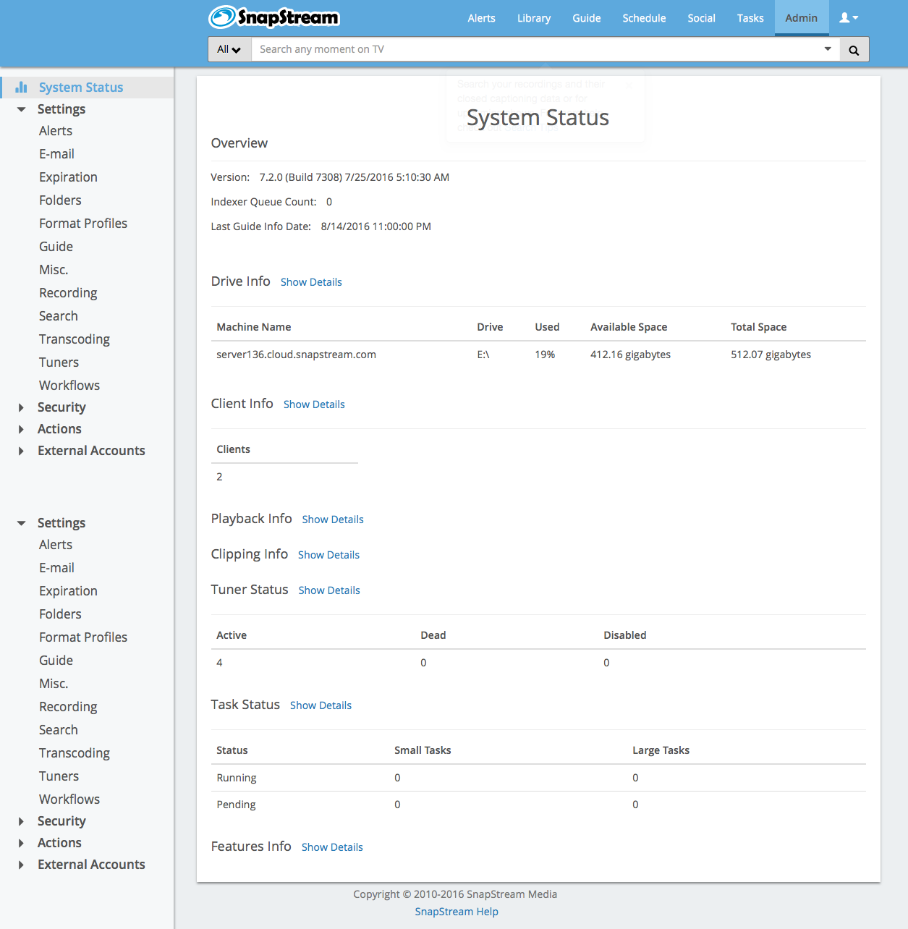Image resolution: width=908 pixels, height=929 pixels.
Task: Open the SnapStream Help link
Action: click(x=457, y=912)
